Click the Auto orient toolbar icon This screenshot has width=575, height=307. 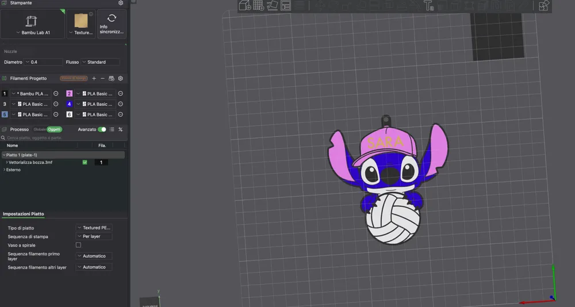tap(272, 6)
